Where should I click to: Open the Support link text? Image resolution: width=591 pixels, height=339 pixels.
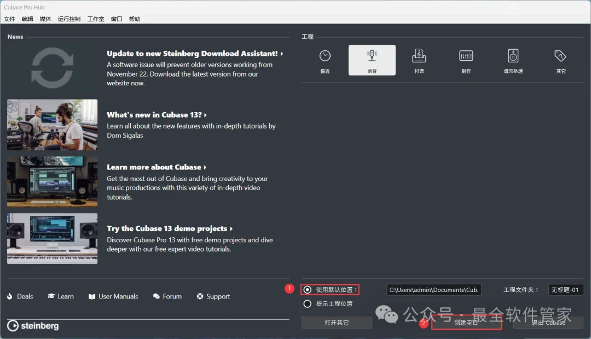[x=218, y=296]
